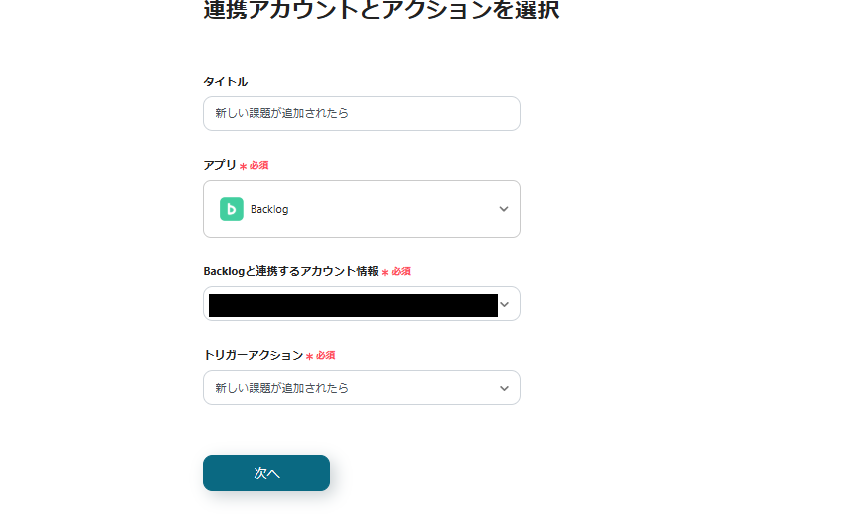
Task: Click the タイトル field label
Action: coord(226,82)
